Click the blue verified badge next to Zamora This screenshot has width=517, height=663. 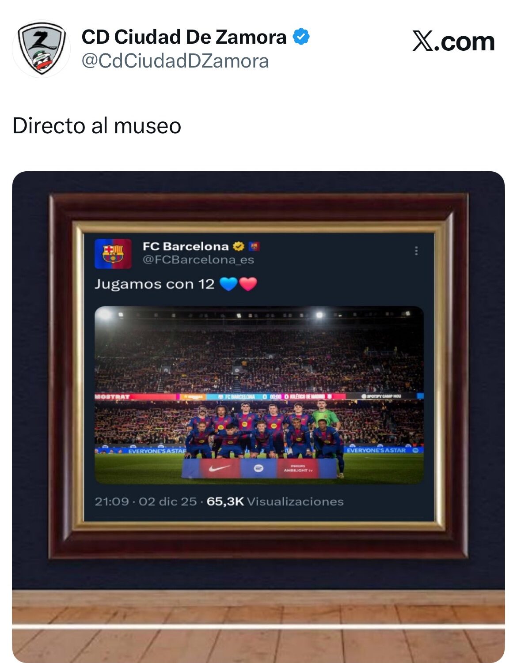tap(301, 37)
